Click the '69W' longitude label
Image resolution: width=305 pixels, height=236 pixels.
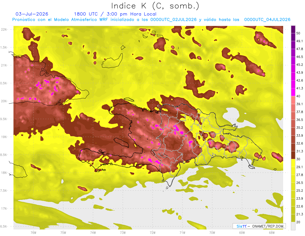point(242,232)
